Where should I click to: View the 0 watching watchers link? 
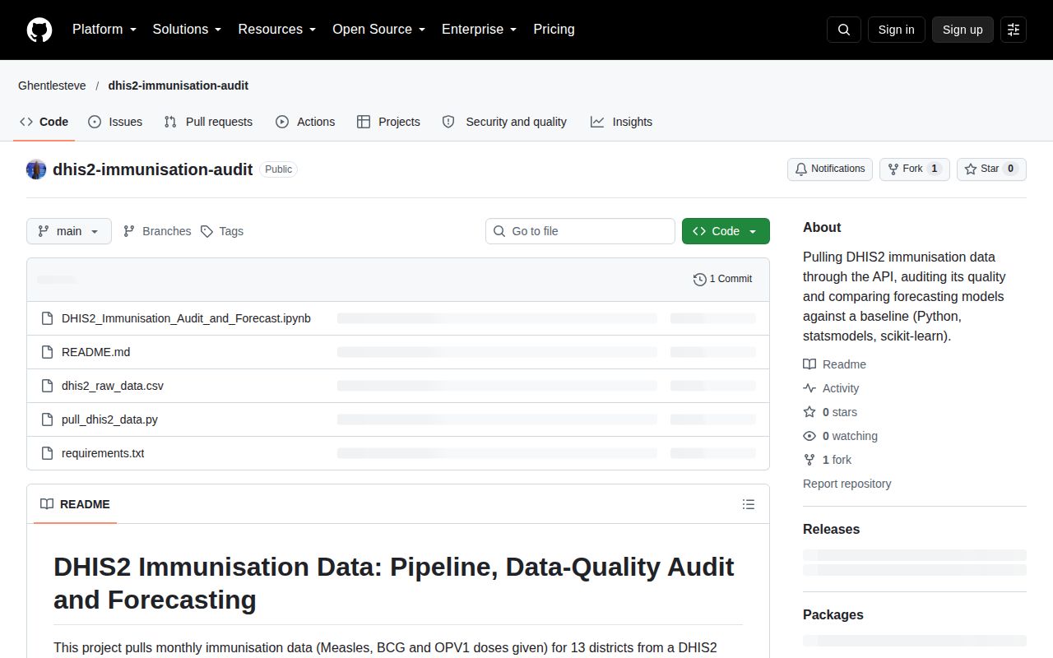coord(840,436)
